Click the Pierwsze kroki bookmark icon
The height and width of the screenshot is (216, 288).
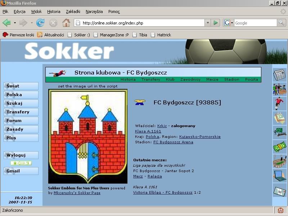5,35
